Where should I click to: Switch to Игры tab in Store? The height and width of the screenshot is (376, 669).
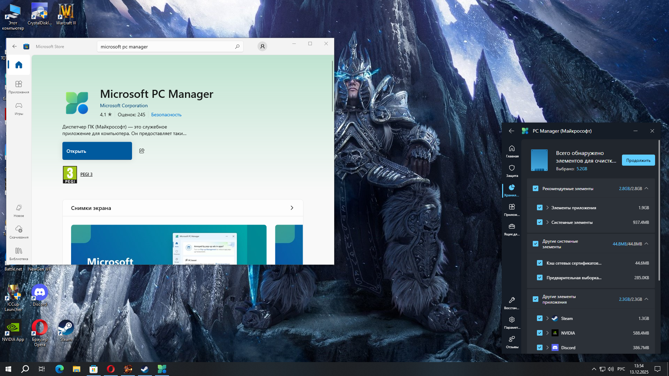pos(19,108)
